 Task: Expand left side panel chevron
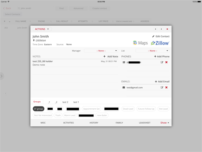1,76
